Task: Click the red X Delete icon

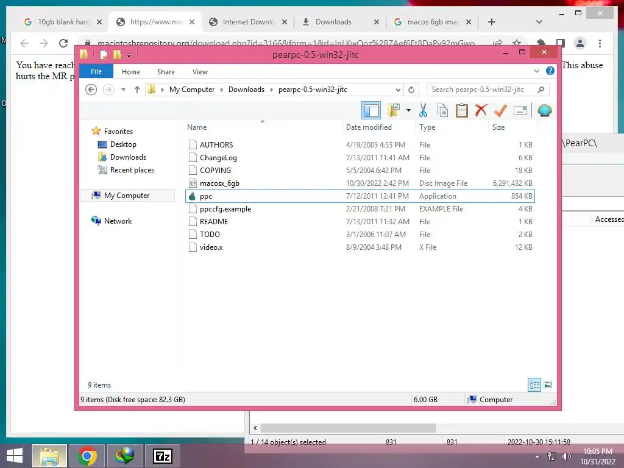Action: click(x=481, y=110)
